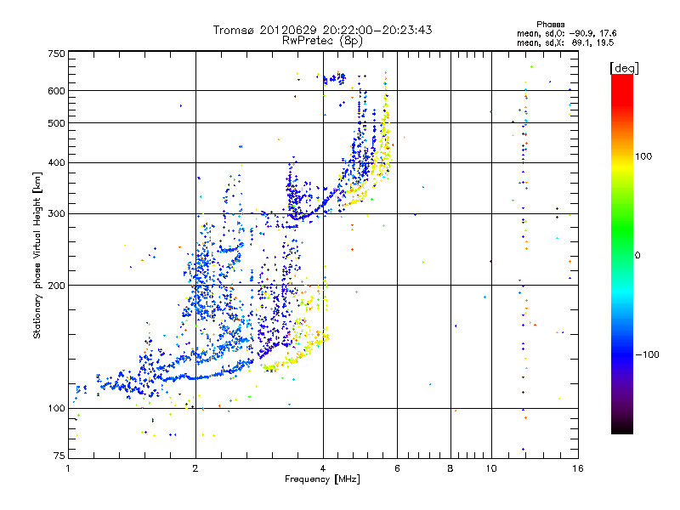The image size is (680, 510).
Task: Click the black bottom of the phase colorbar
Action: [622, 428]
